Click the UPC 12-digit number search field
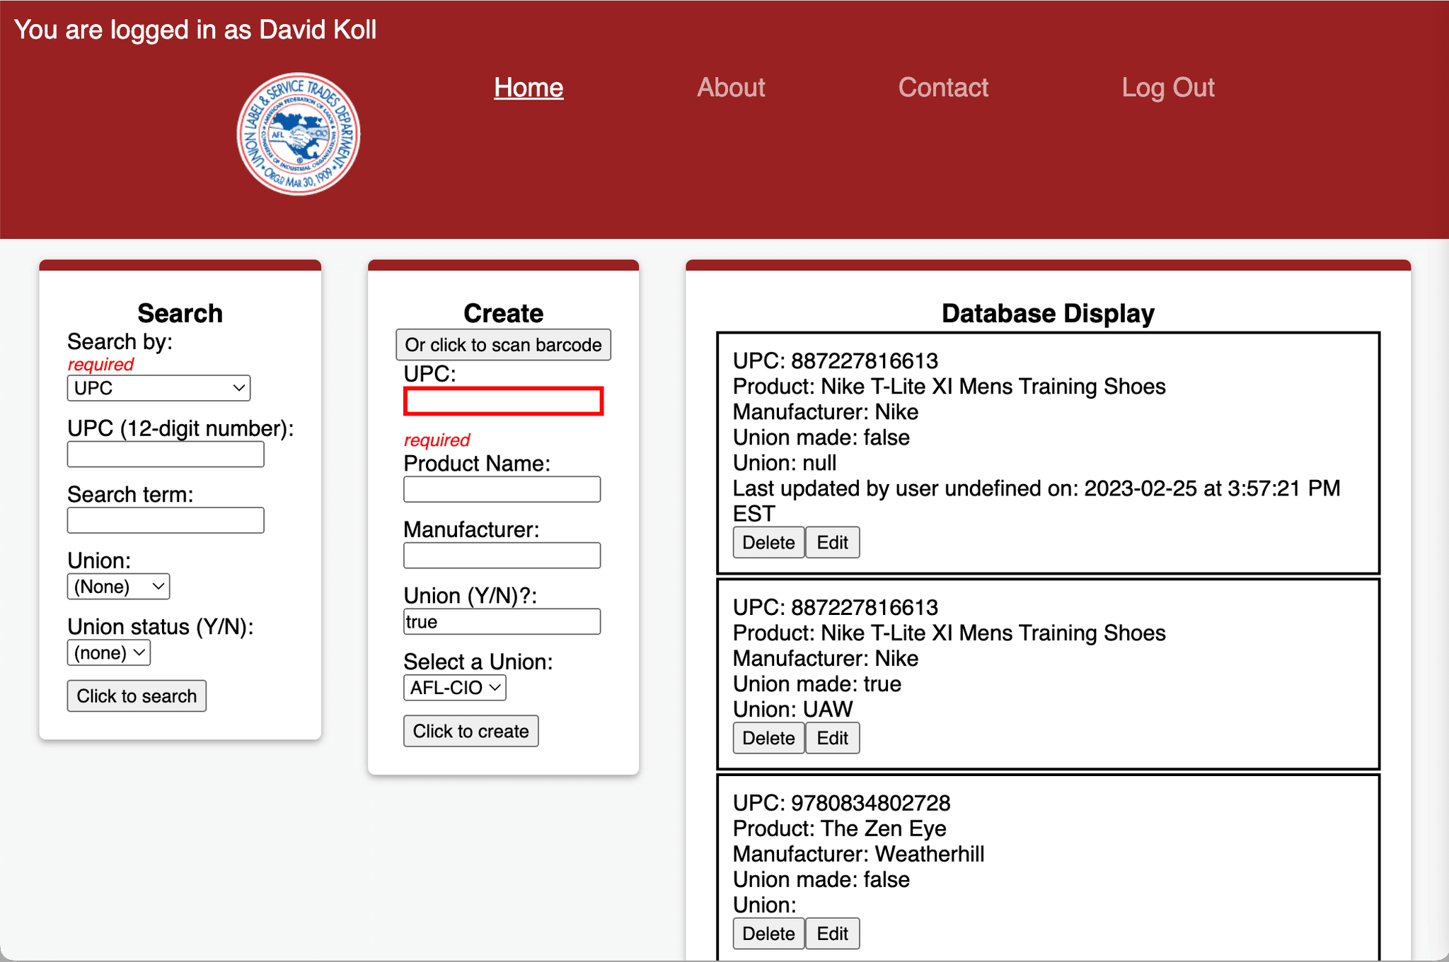 tap(166, 454)
